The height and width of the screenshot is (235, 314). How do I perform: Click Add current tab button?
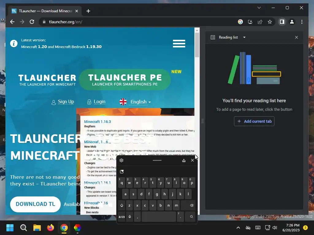[x=254, y=121]
